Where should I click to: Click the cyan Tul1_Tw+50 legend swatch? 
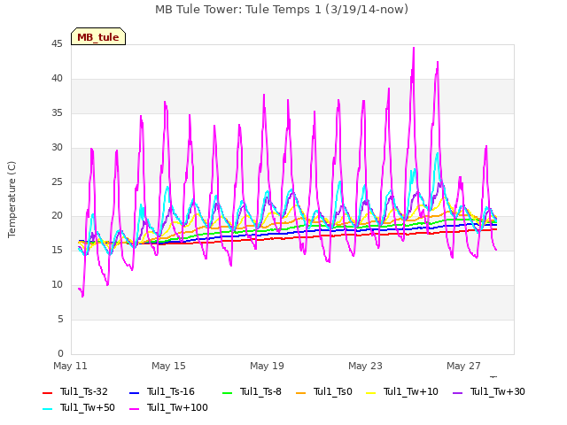coord(47,409)
